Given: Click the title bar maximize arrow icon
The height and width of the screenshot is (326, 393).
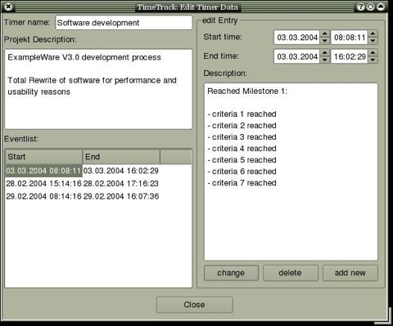Looking at the screenshot, I should [x=381, y=7].
